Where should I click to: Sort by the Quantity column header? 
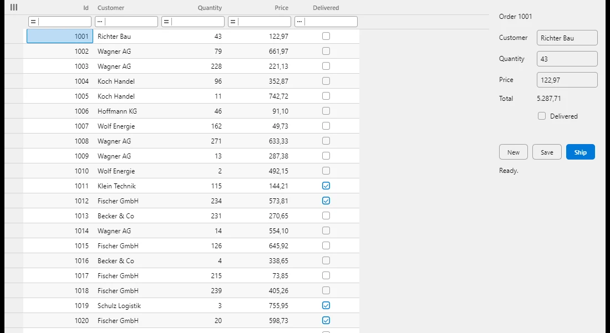pos(193,8)
